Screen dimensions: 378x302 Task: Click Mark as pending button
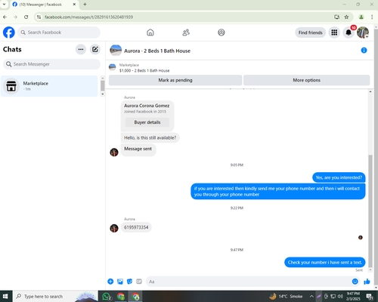(x=175, y=80)
